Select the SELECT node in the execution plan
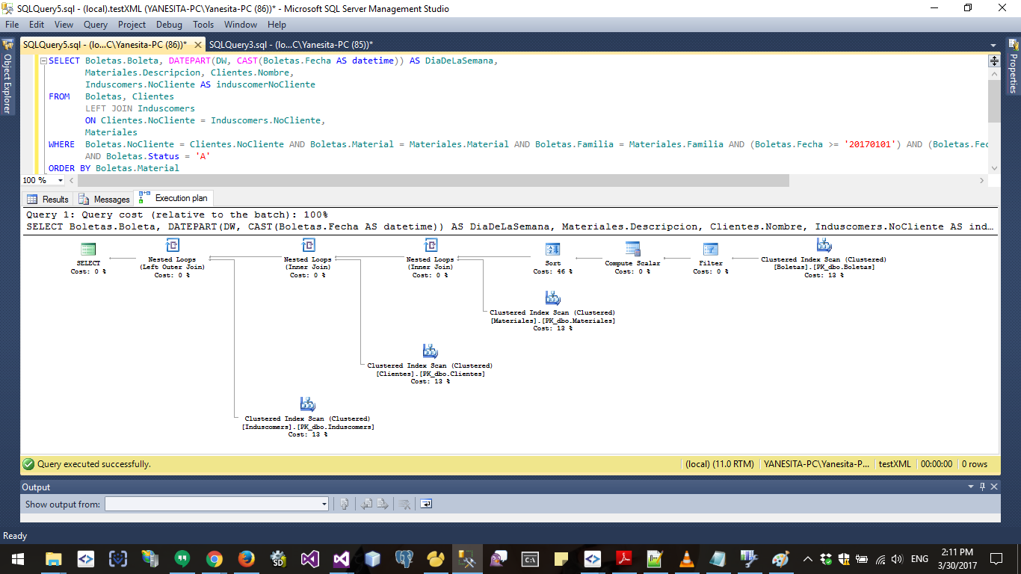Image resolution: width=1021 pixels, height=574 pixels. click(x=88, y=258)
